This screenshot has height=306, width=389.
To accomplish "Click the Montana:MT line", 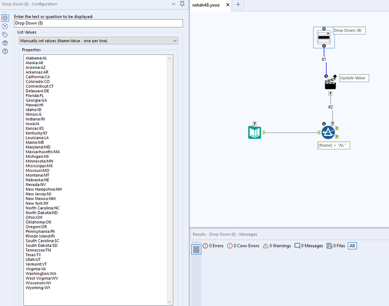I will point(37,175).
